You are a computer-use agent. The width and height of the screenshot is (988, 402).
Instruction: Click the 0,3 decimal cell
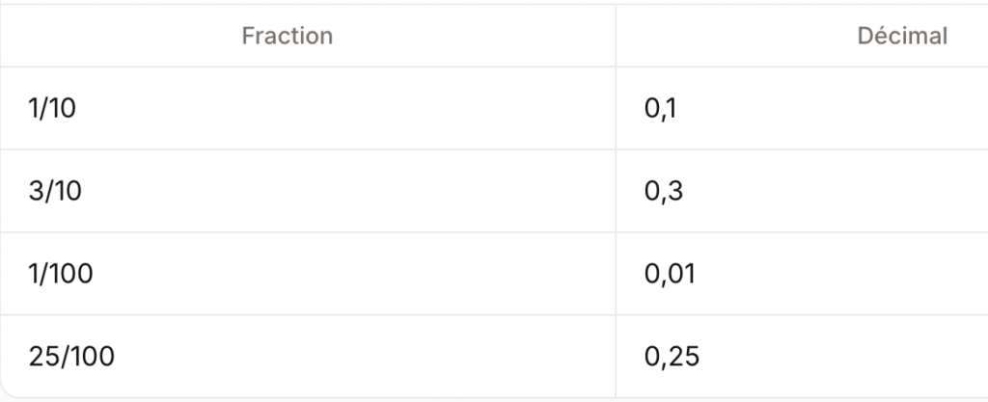(664, 192)
